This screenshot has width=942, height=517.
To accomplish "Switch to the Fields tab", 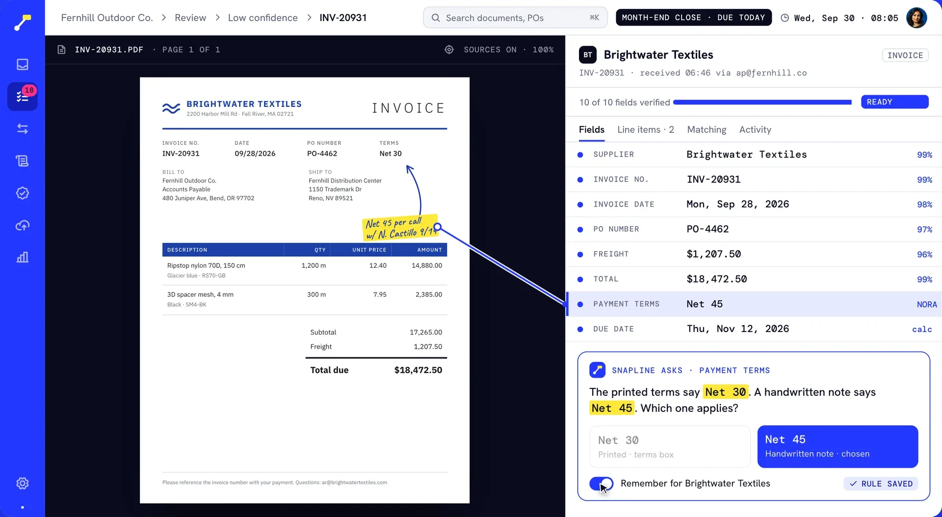I will click(591, 129).
